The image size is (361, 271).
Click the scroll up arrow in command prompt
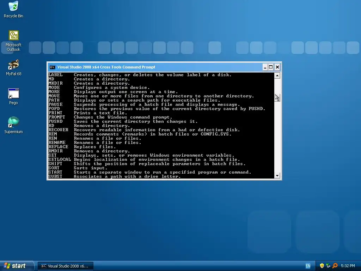pyautogui.click(x=277, y=76)
